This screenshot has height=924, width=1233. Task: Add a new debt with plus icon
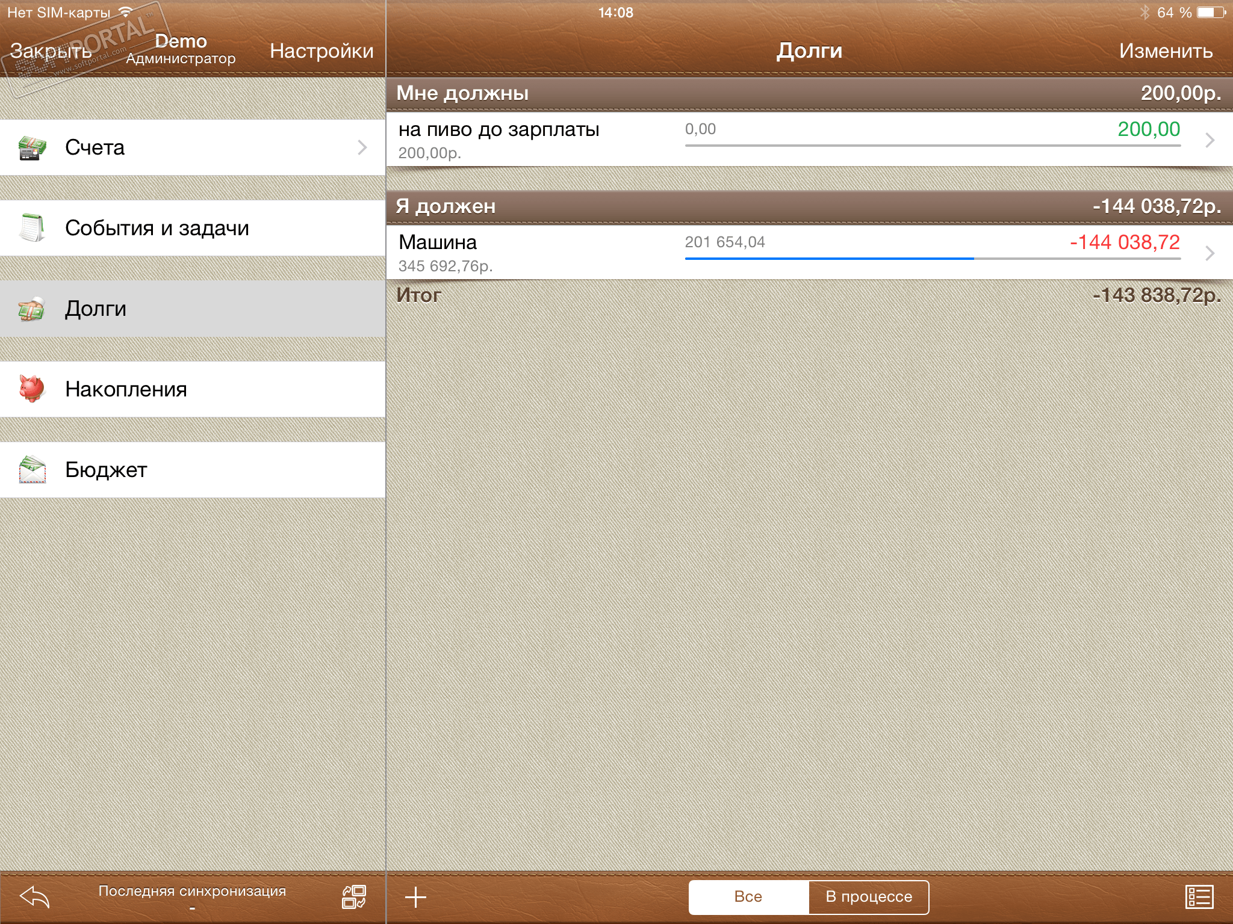point(415,897)
